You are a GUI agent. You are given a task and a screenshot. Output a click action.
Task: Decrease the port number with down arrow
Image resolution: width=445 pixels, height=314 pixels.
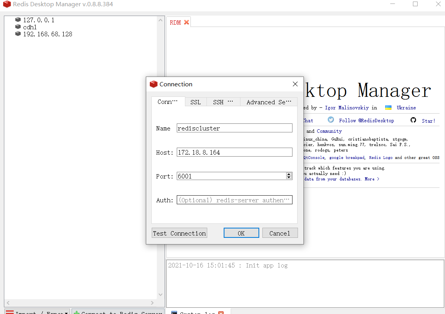pyautogui.click(x=289, y=178)
